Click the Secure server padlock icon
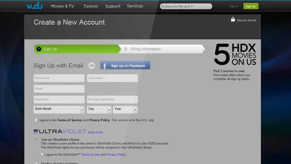 point(233,19)
